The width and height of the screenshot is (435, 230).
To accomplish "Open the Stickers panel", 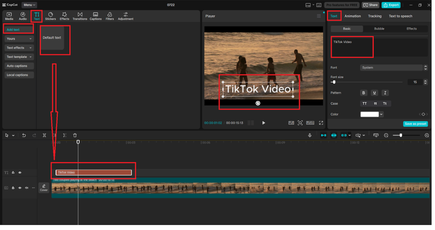I will (x=51, y=16).
